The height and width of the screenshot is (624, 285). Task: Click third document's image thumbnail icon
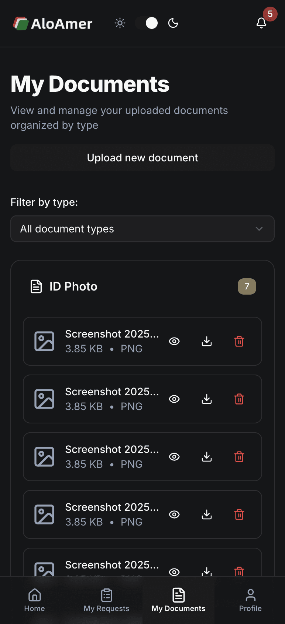(x=44, y=457)
